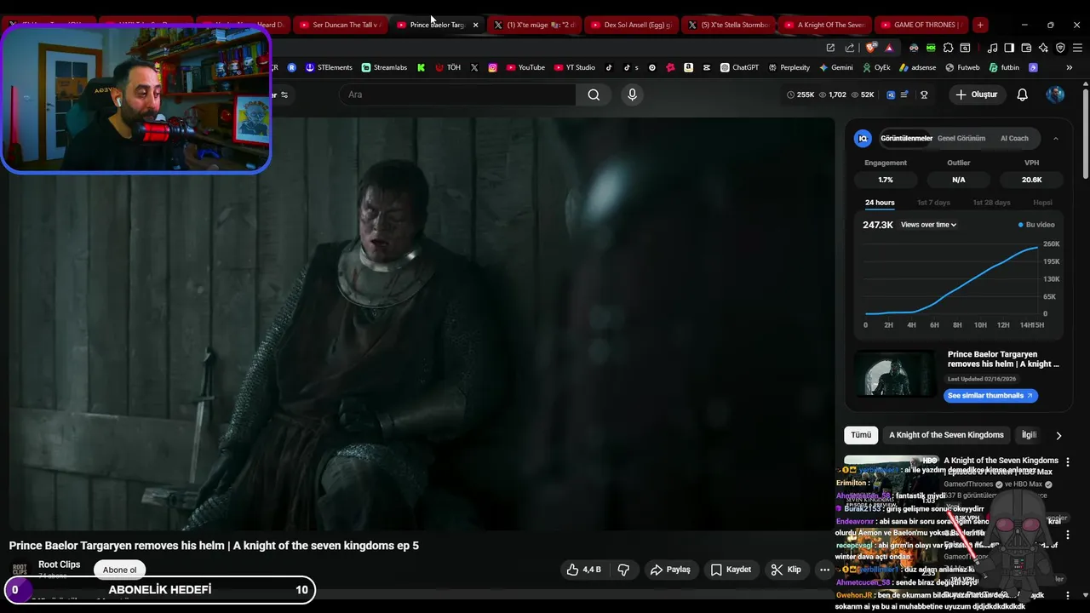The height and width of the screenshot is (613, 1090).
Task: Open the Views over time dropdown
Action: coord(928,225)
